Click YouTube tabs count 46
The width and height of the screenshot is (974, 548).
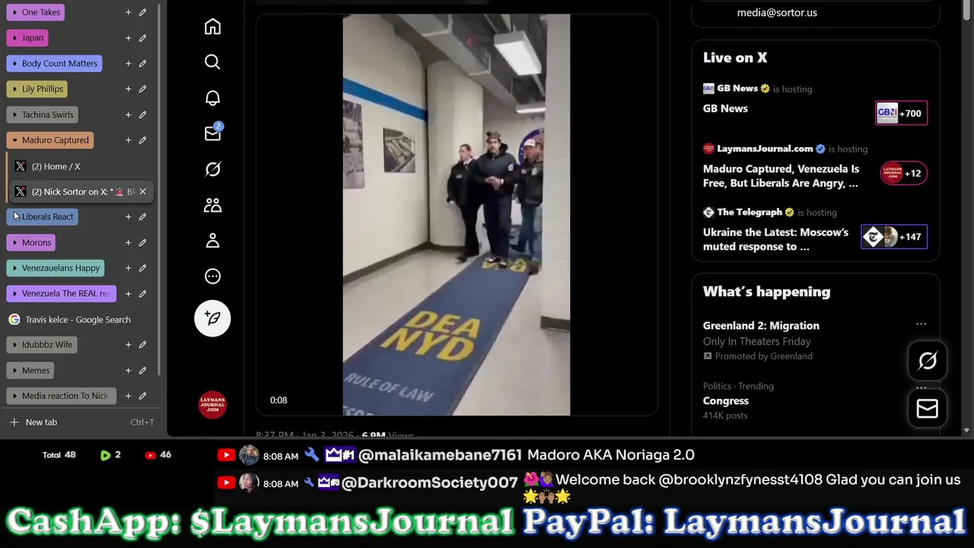coord(158,454)
